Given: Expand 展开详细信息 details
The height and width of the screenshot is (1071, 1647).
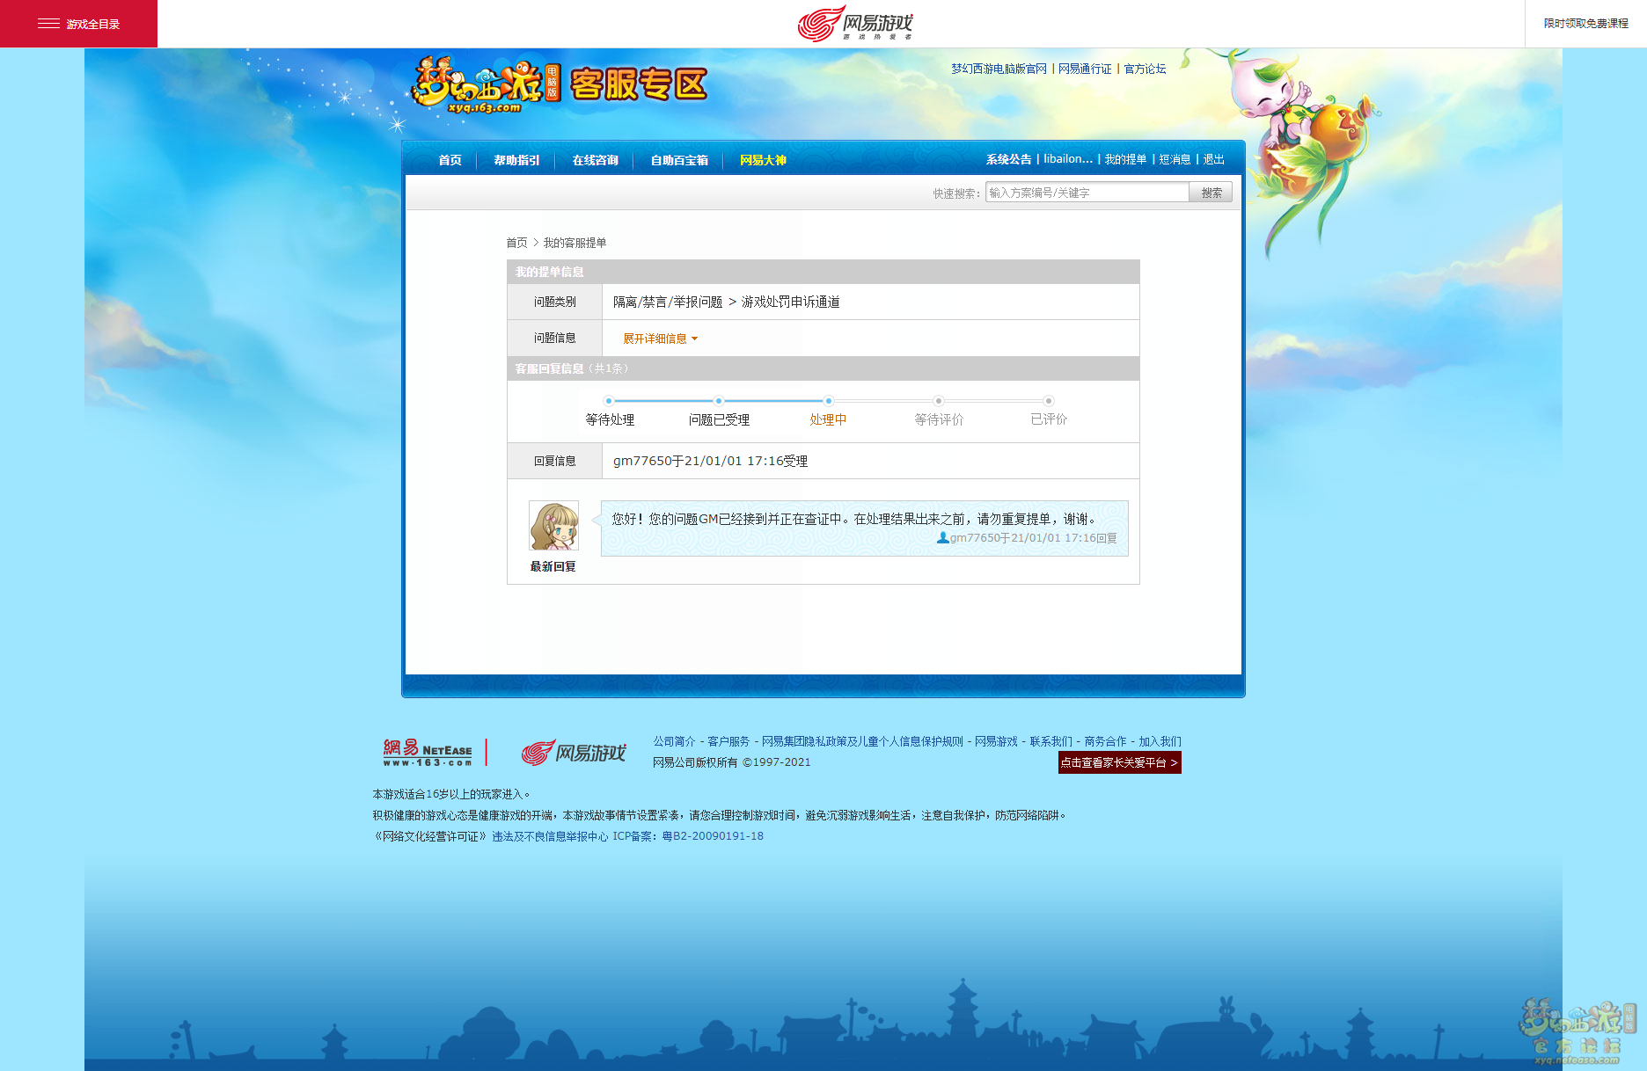Looking at the screenshot, I should (660, 339).
